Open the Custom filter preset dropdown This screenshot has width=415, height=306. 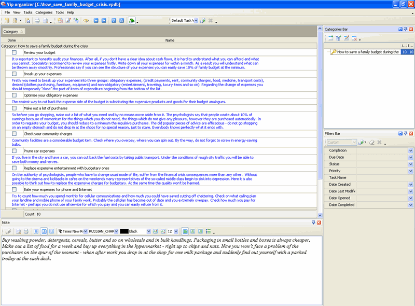[x=354, y=143]
